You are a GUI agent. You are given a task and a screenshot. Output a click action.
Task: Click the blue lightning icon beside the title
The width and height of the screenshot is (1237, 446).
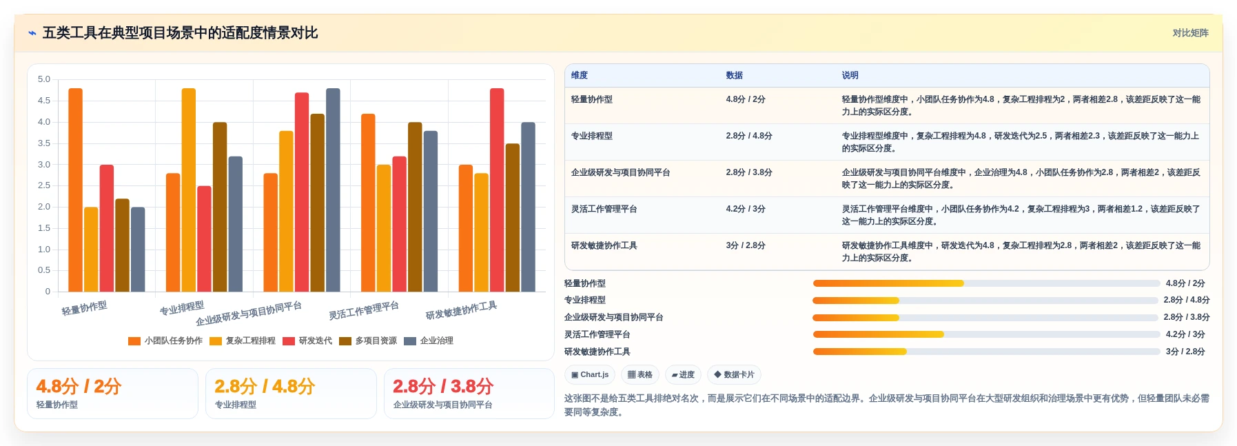[x=32, y=33]
